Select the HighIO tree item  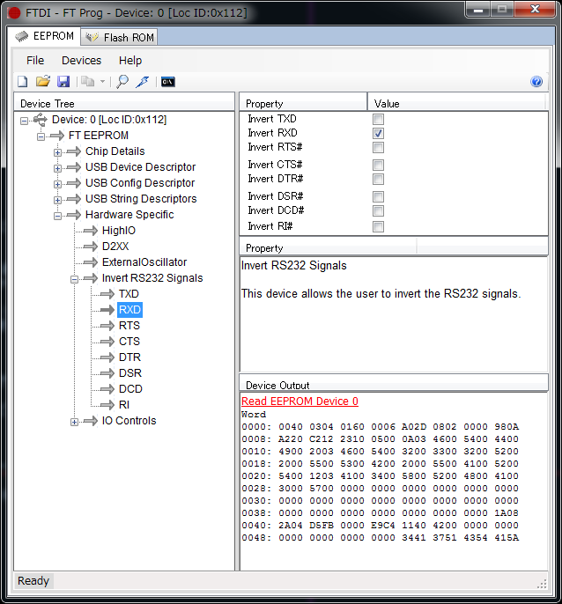click(x=119, y=231)
